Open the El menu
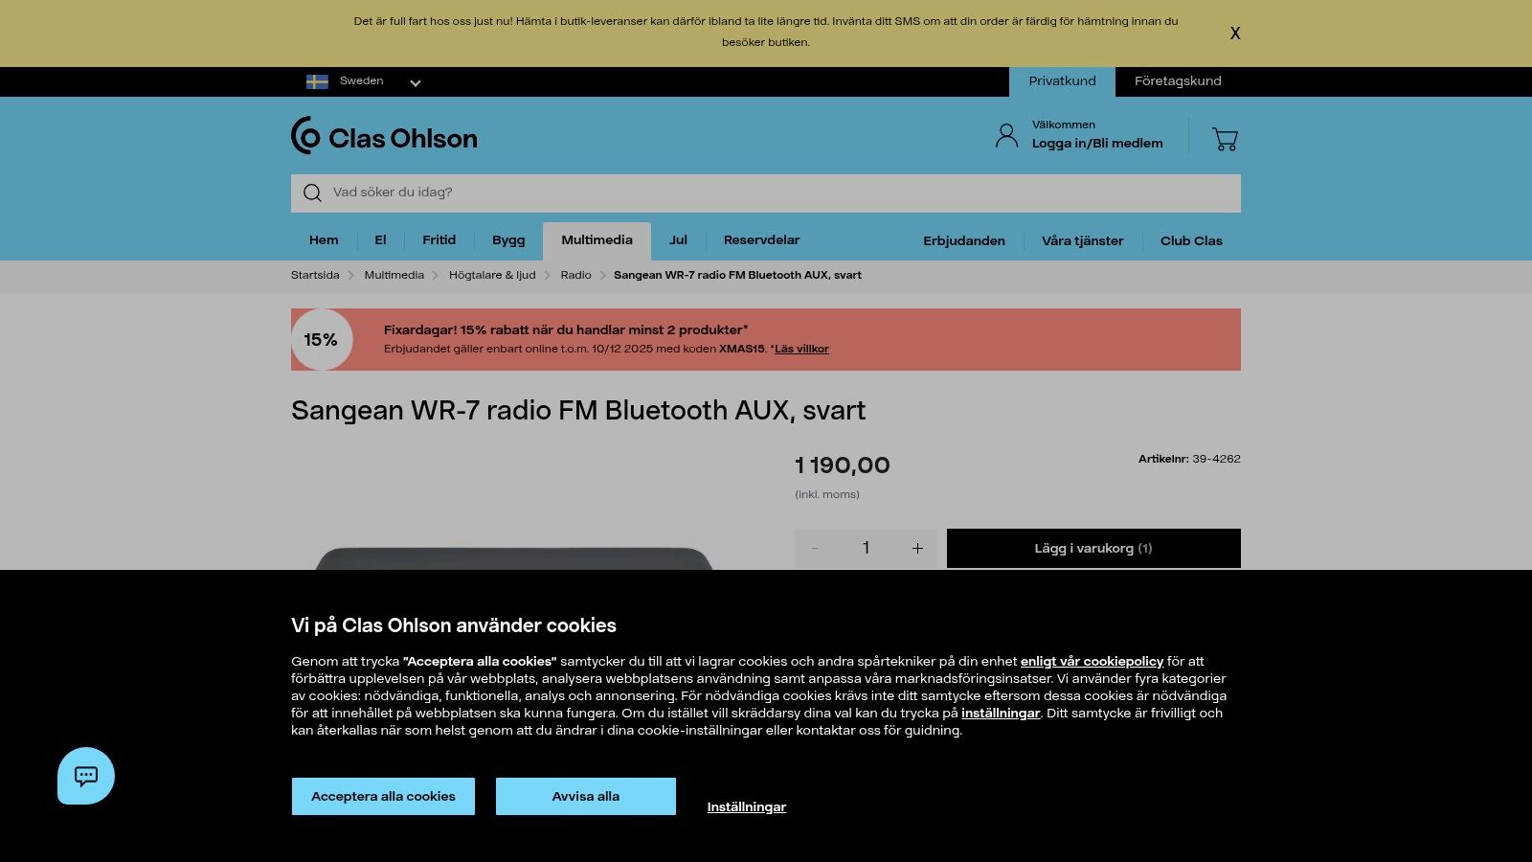 380,240
